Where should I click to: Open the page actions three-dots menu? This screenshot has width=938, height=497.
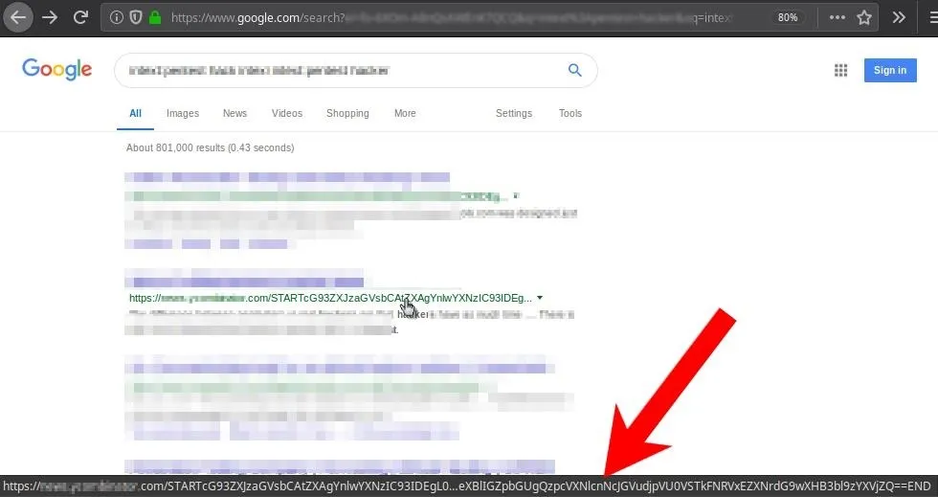837,18
